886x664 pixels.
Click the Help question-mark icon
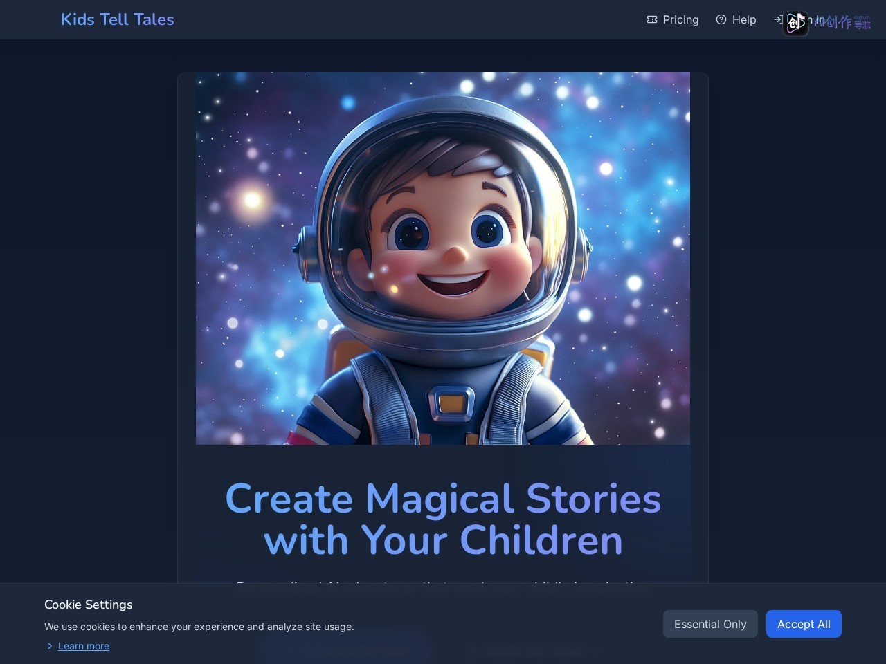(x=721, y=19)
